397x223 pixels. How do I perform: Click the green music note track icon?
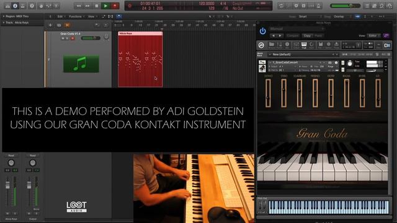81,63
